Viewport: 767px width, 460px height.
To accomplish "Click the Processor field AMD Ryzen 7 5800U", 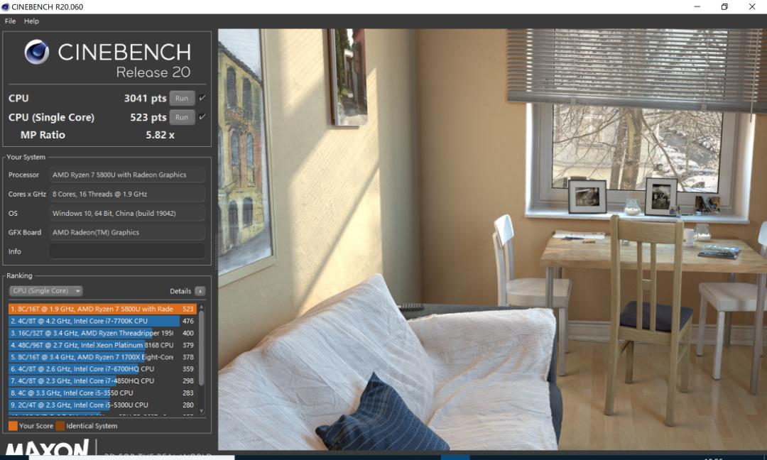I will point(127,175).
